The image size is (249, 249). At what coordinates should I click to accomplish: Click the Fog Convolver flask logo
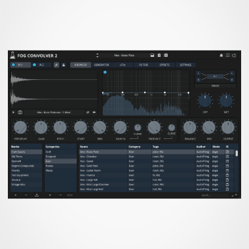point(12,55)
